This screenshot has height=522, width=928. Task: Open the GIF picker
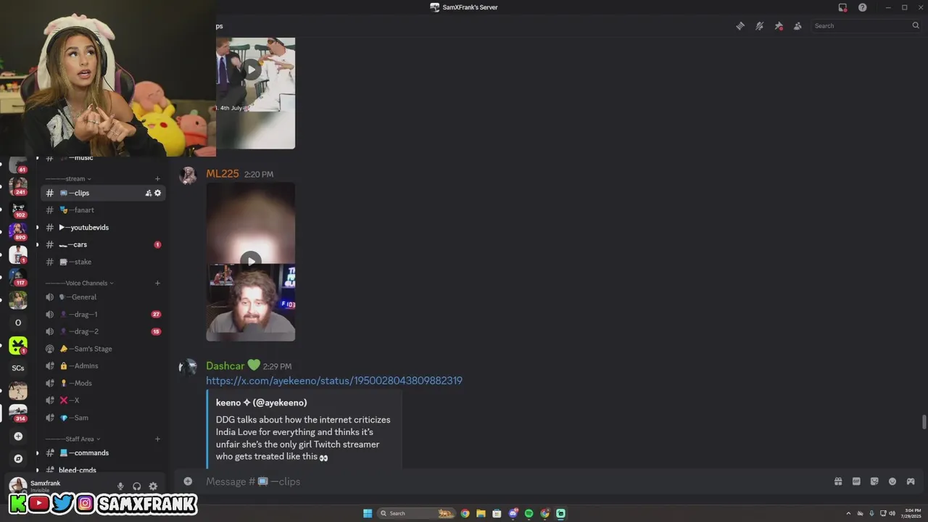[x=856, y=481]
